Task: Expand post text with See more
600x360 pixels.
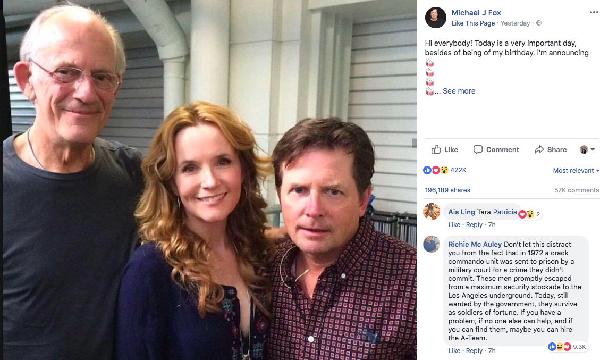Action: pos(459,91)
